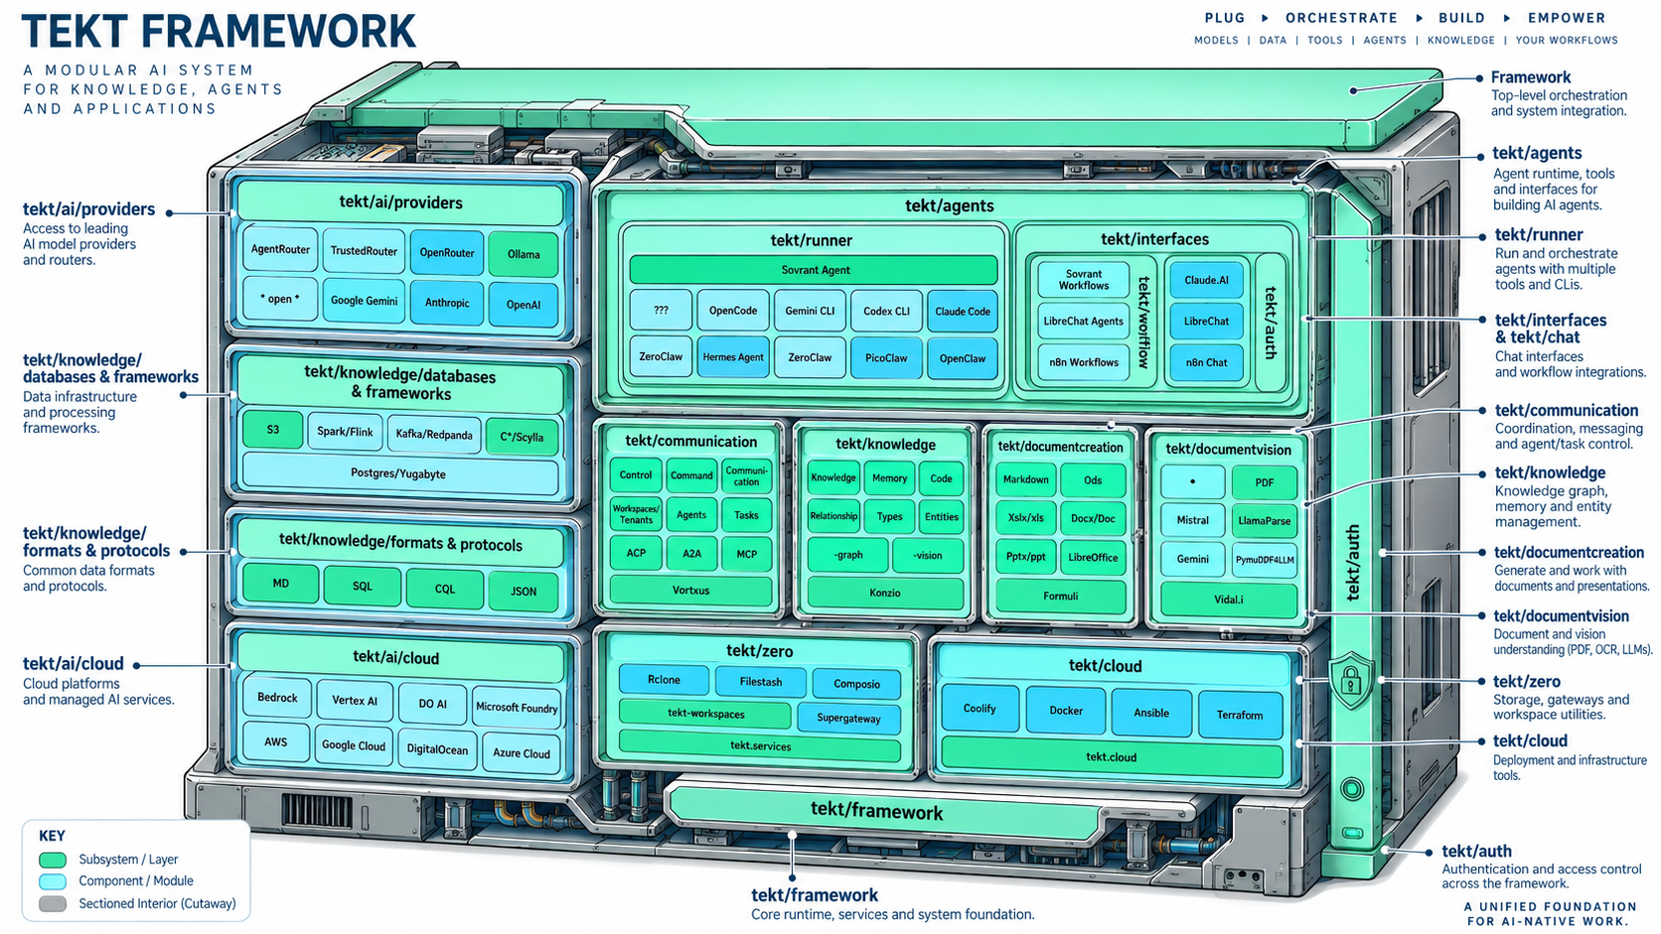Choose the Ollama box
The image size is (1661, 934).
524,255
